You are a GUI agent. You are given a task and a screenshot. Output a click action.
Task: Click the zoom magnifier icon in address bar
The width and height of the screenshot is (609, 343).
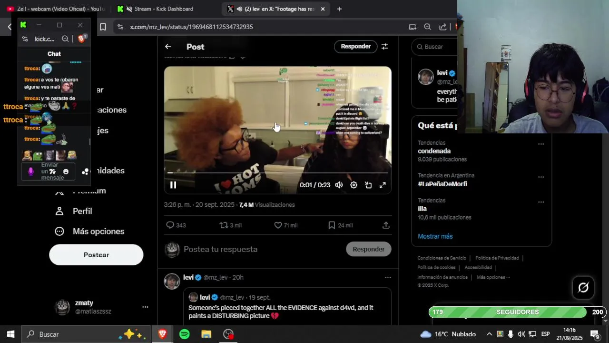[x=427, y=27]
